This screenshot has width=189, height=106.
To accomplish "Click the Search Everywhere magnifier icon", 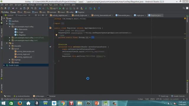I will (184, 8).
